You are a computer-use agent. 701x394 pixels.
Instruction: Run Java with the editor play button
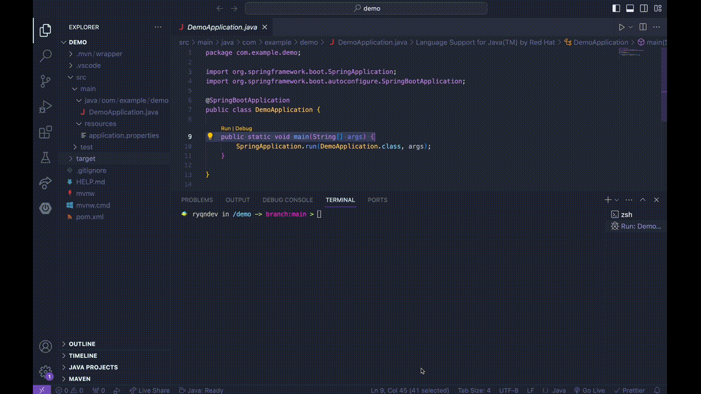622,27
